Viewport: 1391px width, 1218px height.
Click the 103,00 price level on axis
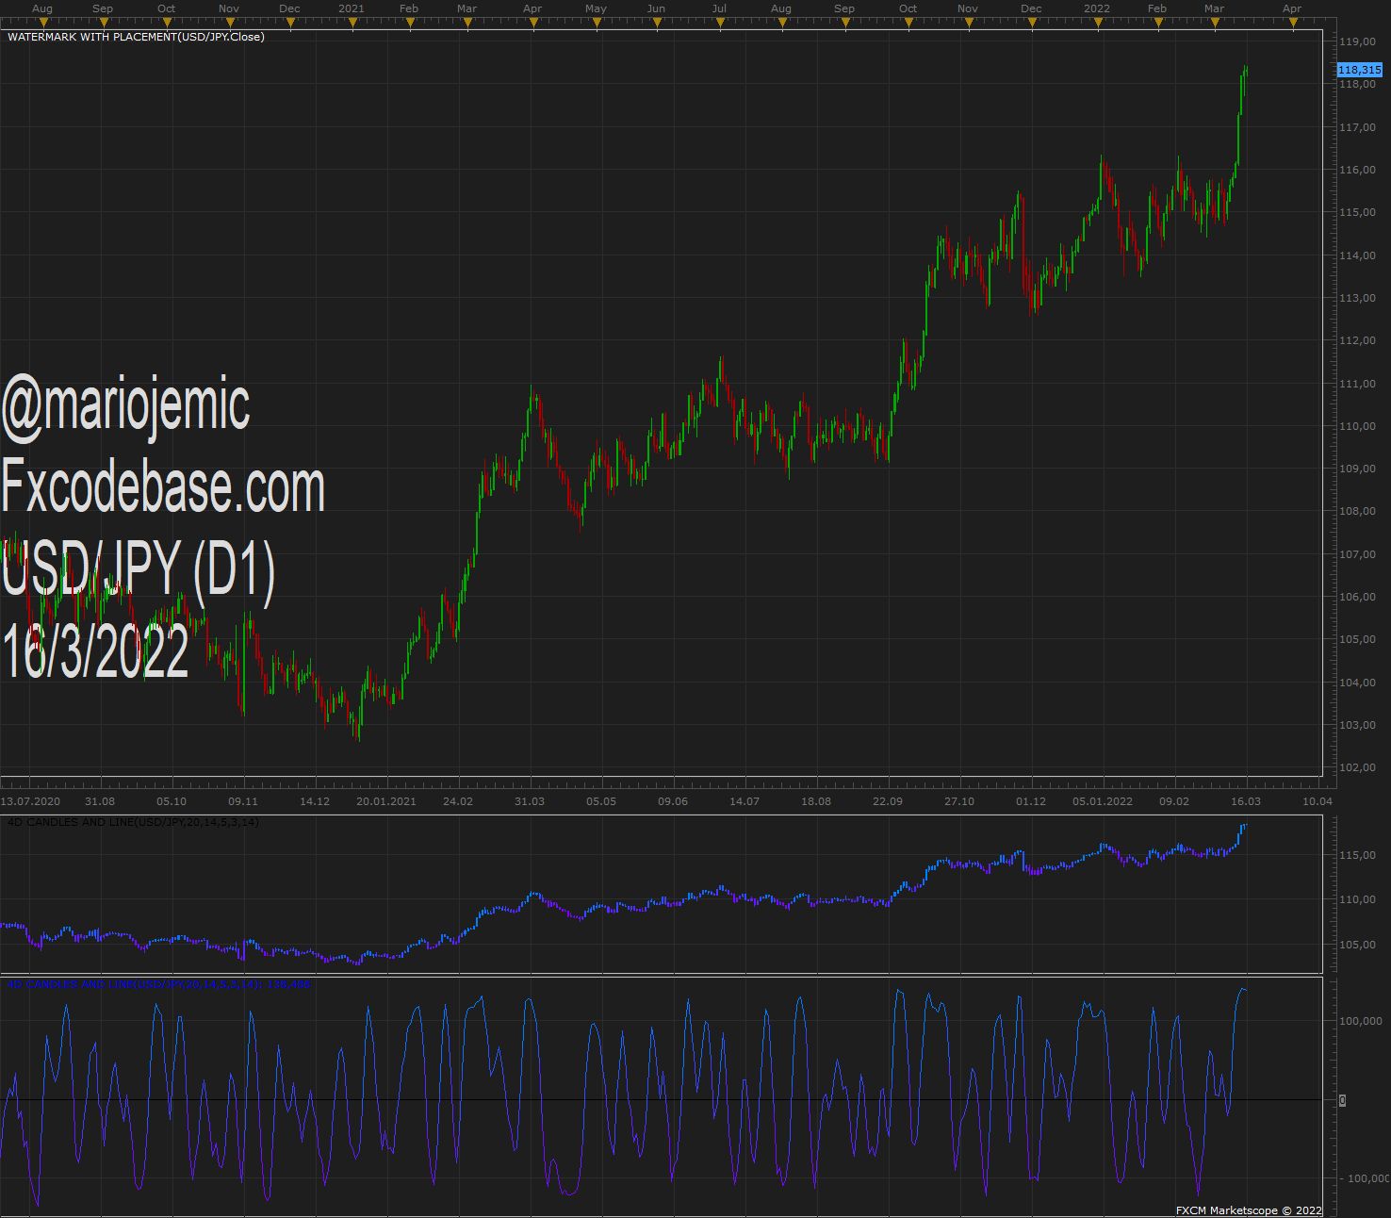[x=1358, y=725]
